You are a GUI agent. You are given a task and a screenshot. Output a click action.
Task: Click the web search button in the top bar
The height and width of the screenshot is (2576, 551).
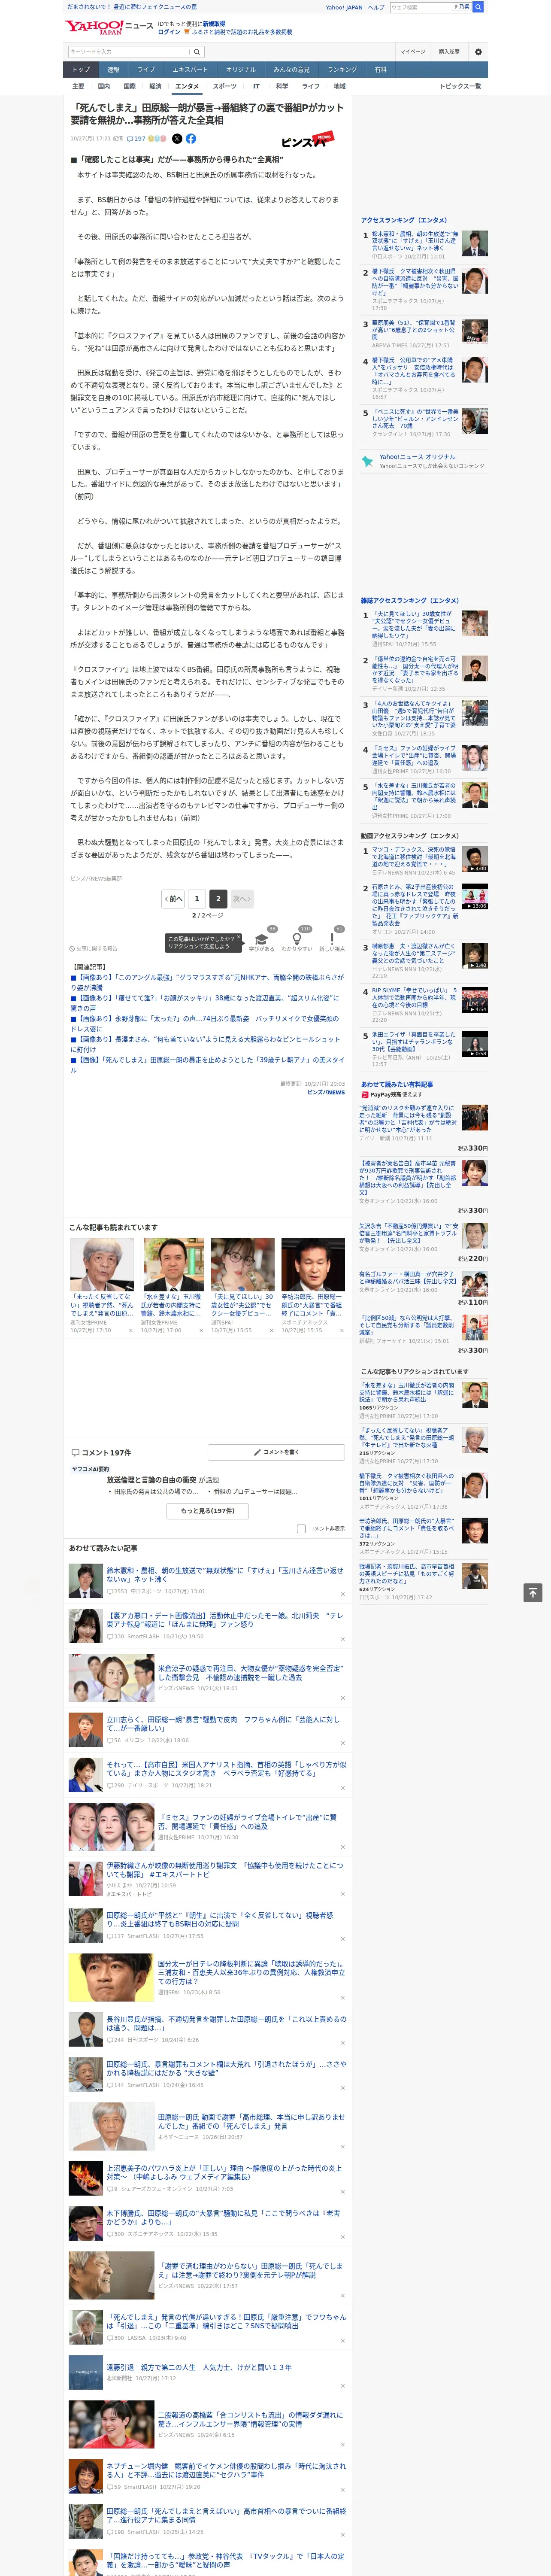(478, 7)
